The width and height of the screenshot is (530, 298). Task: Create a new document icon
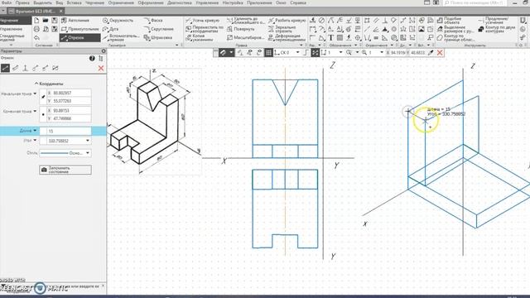[36, 21]
